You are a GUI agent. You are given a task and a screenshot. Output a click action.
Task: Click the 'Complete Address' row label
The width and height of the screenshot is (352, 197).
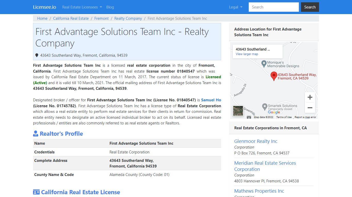pos(51,160)
